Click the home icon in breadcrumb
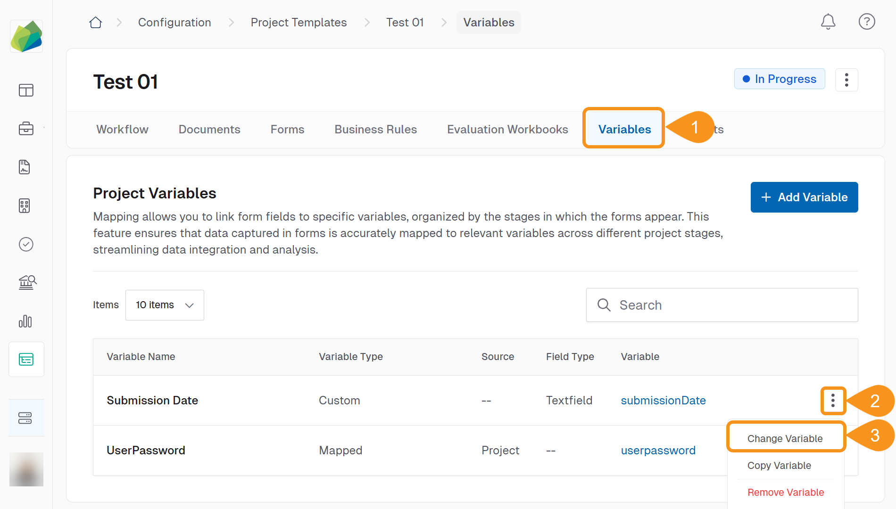The width and height of the screenshot is (896, 509). coord(96,23)
